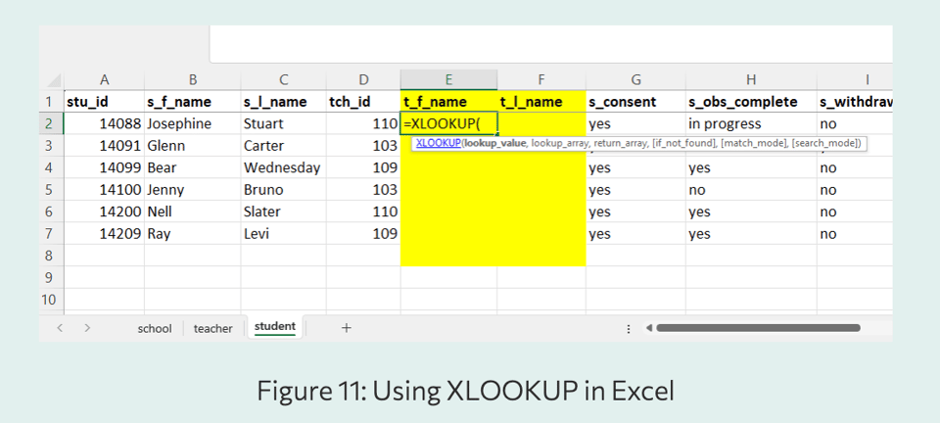This screenshot has height=423, width=940.
Task: Open the XLOOKUP help link in tooltip
Action: point(440,143)
